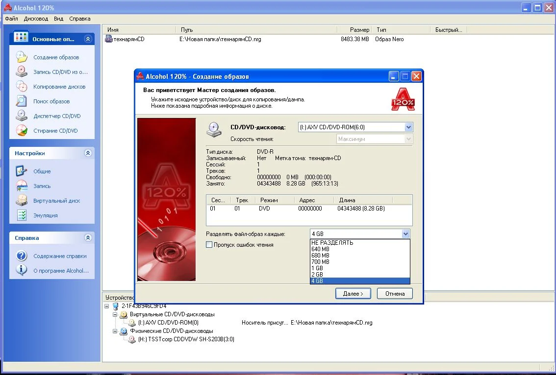The height and width of the screenshot is (375, 556).
Task: Click the Отмена button
Action: 395,294
